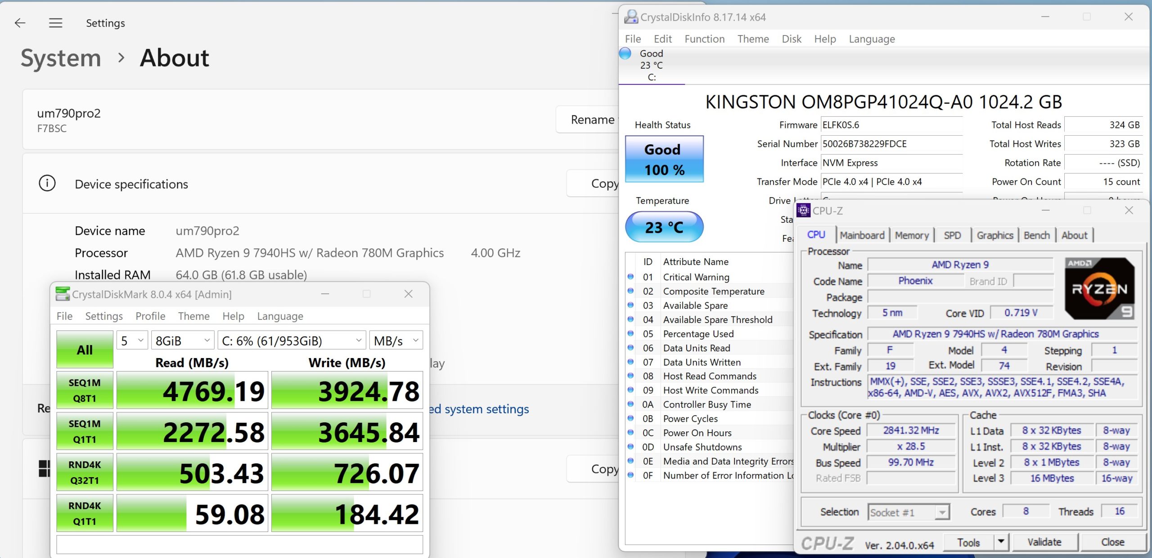Open the MB/s unit dropdown

[x=396, y=341]
